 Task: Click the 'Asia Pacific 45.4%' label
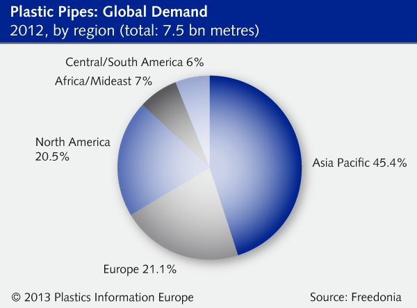[x=359, y=163]
